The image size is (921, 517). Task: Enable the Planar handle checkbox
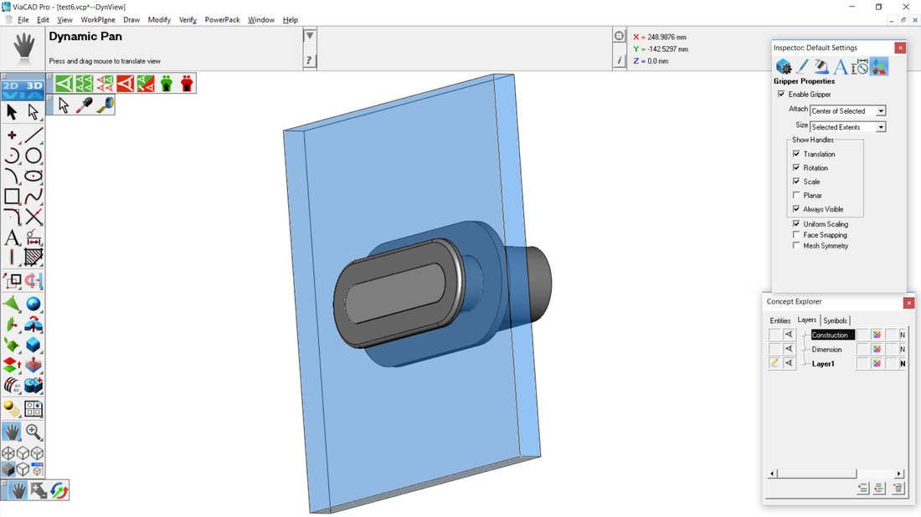click(x=796, y=196)
